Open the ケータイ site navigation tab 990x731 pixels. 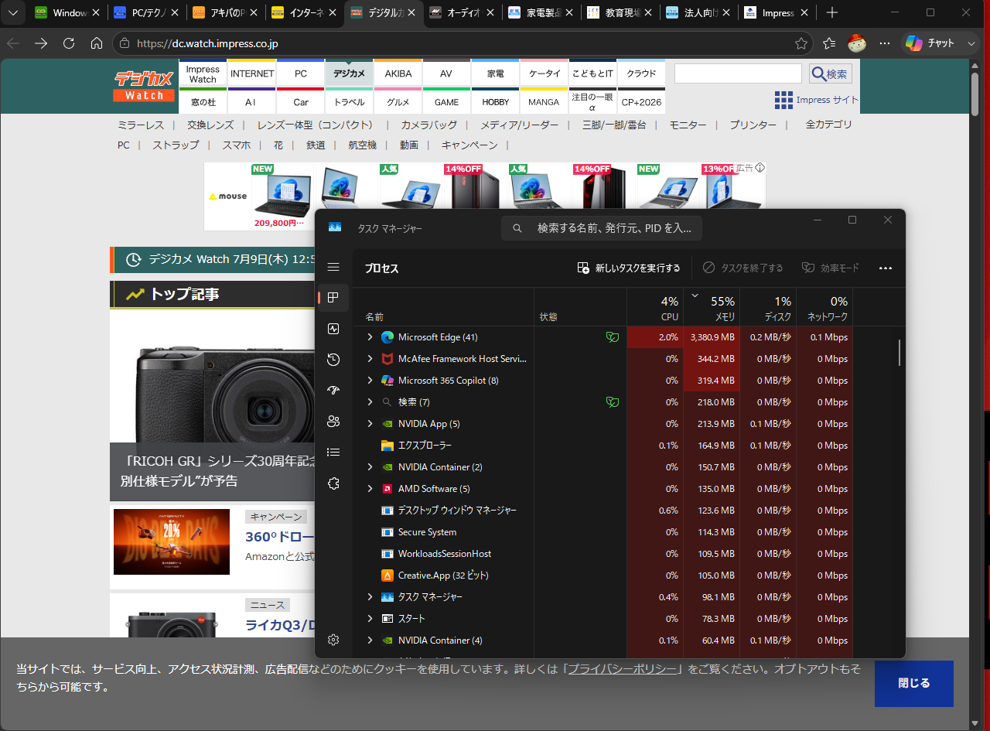tap(544, 73)
